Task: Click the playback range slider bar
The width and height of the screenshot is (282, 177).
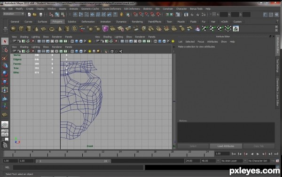Action: point(73,161)
